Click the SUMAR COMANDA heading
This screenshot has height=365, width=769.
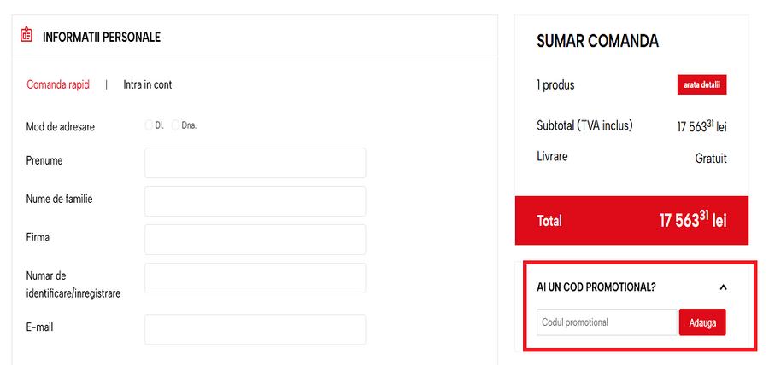coord(597,42)
